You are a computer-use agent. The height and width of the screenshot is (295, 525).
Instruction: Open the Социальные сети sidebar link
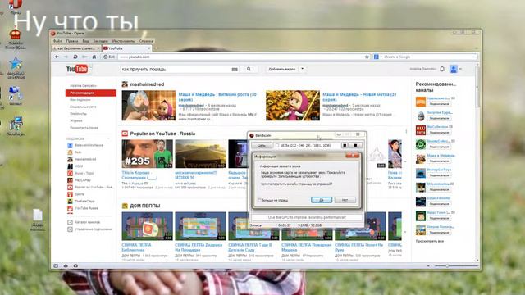click(83, 107)
